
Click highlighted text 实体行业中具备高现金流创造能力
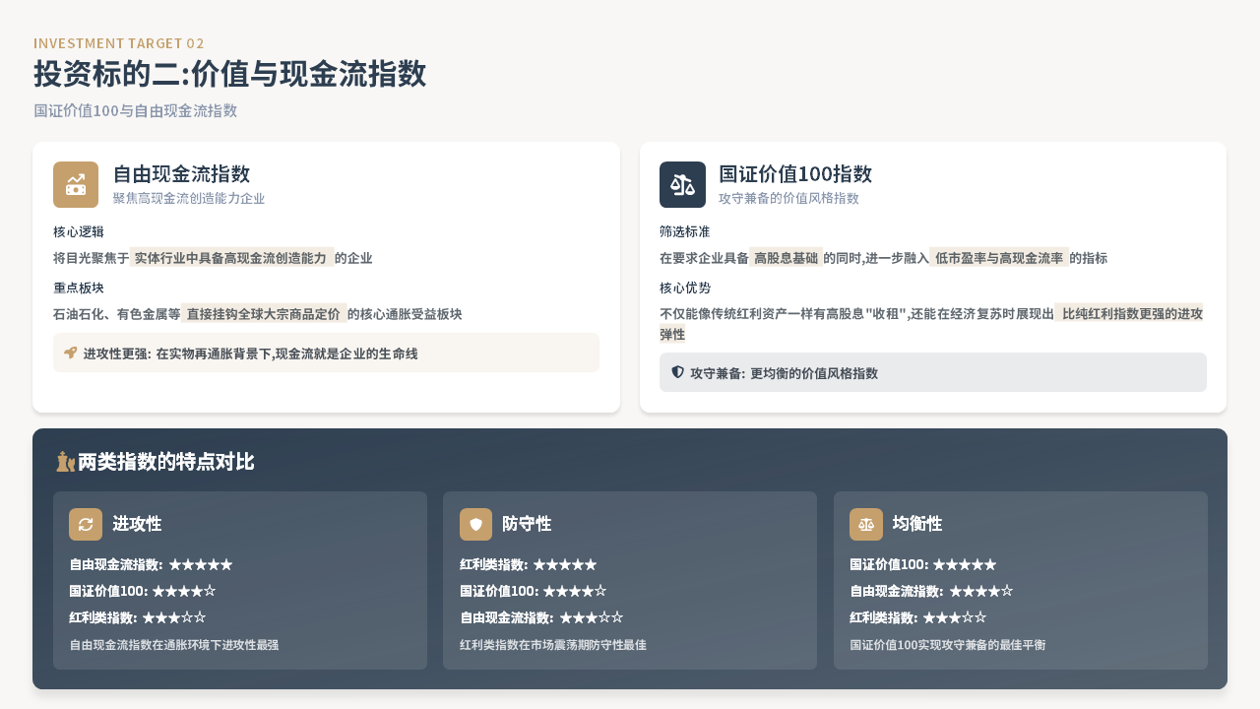[x=231, y=258]
